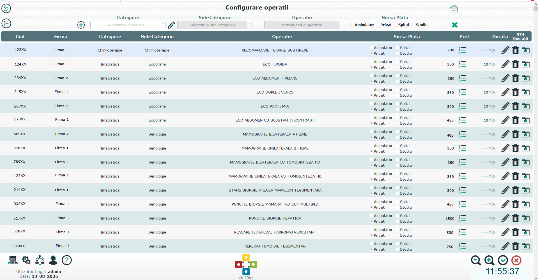Delete the ECO PARTI MOI operation
538x280 pixels.
click(516, 106)
